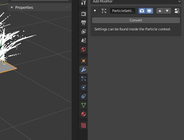The width and height of the screenshot is (184, 140).
Task: Open the Object Constraints properties tab
Action: pyautogui.click(x=84, y=96)
